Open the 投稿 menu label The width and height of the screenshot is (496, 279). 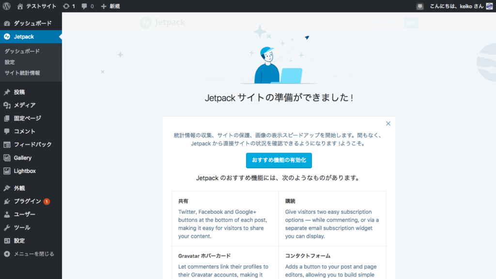[x=19, y=92]
